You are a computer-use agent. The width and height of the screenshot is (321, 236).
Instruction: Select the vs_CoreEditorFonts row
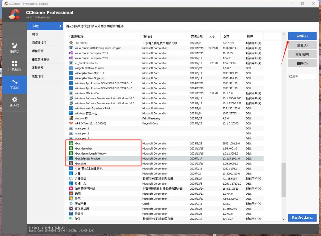click(x=165, y=63)
